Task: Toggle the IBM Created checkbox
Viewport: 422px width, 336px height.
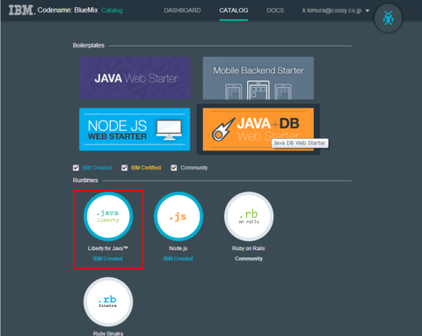Action: point(76,168)
